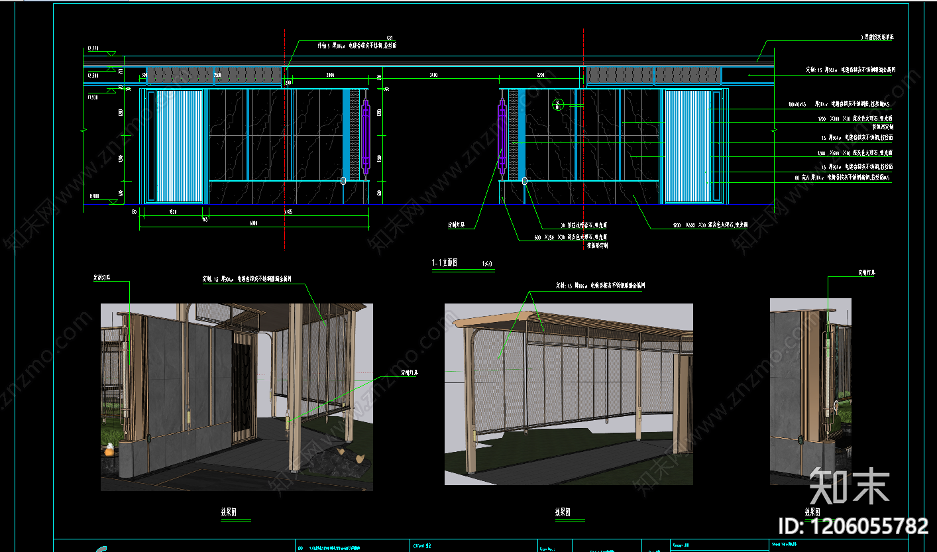Click the '6000' overall dimension below the elevation

tap(253, 223)
